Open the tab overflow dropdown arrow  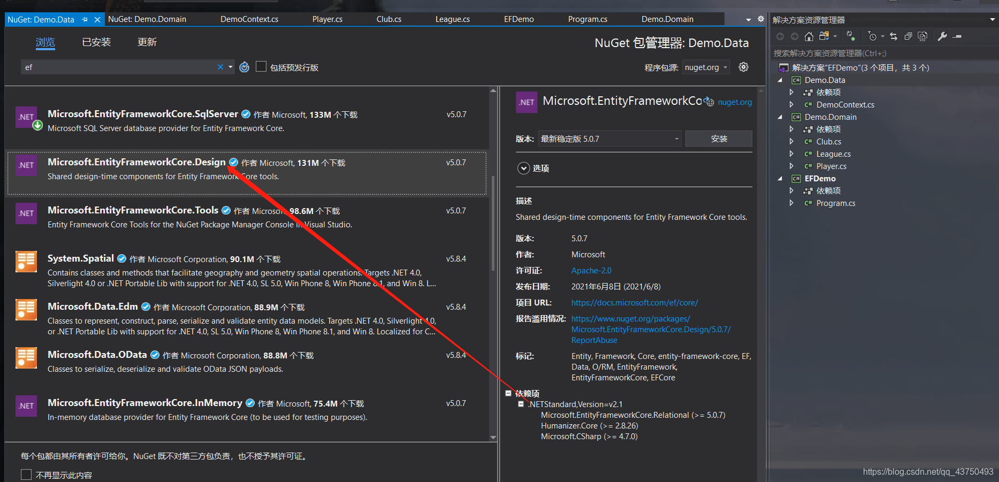[748, 20]
